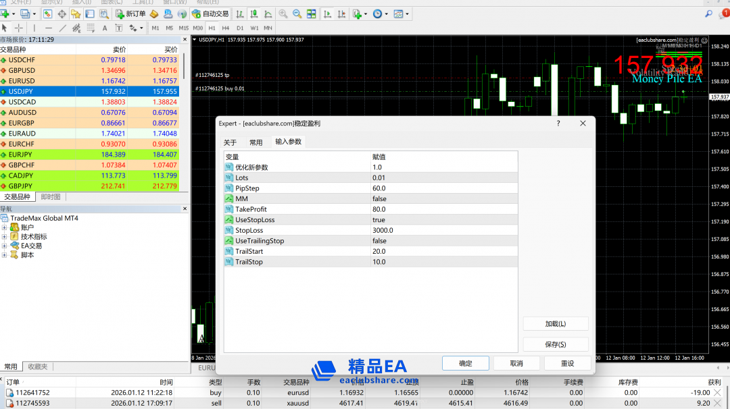730x409 pixels.
Task: Click the StopLoss value 3000.0 field
Action: [x=443, y=230]
